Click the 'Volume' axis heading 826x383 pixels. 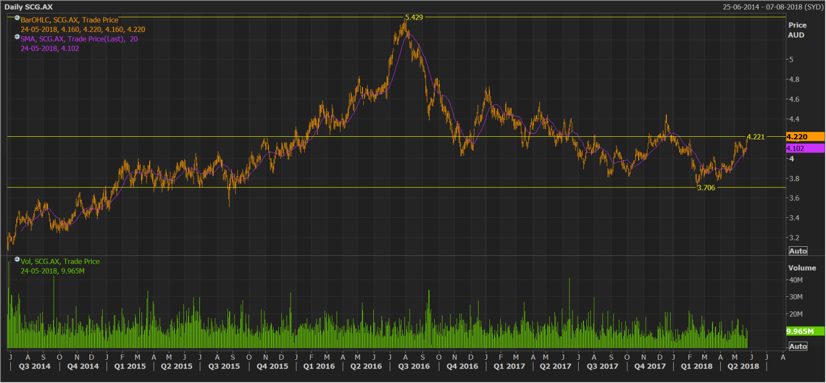(802, 268)
